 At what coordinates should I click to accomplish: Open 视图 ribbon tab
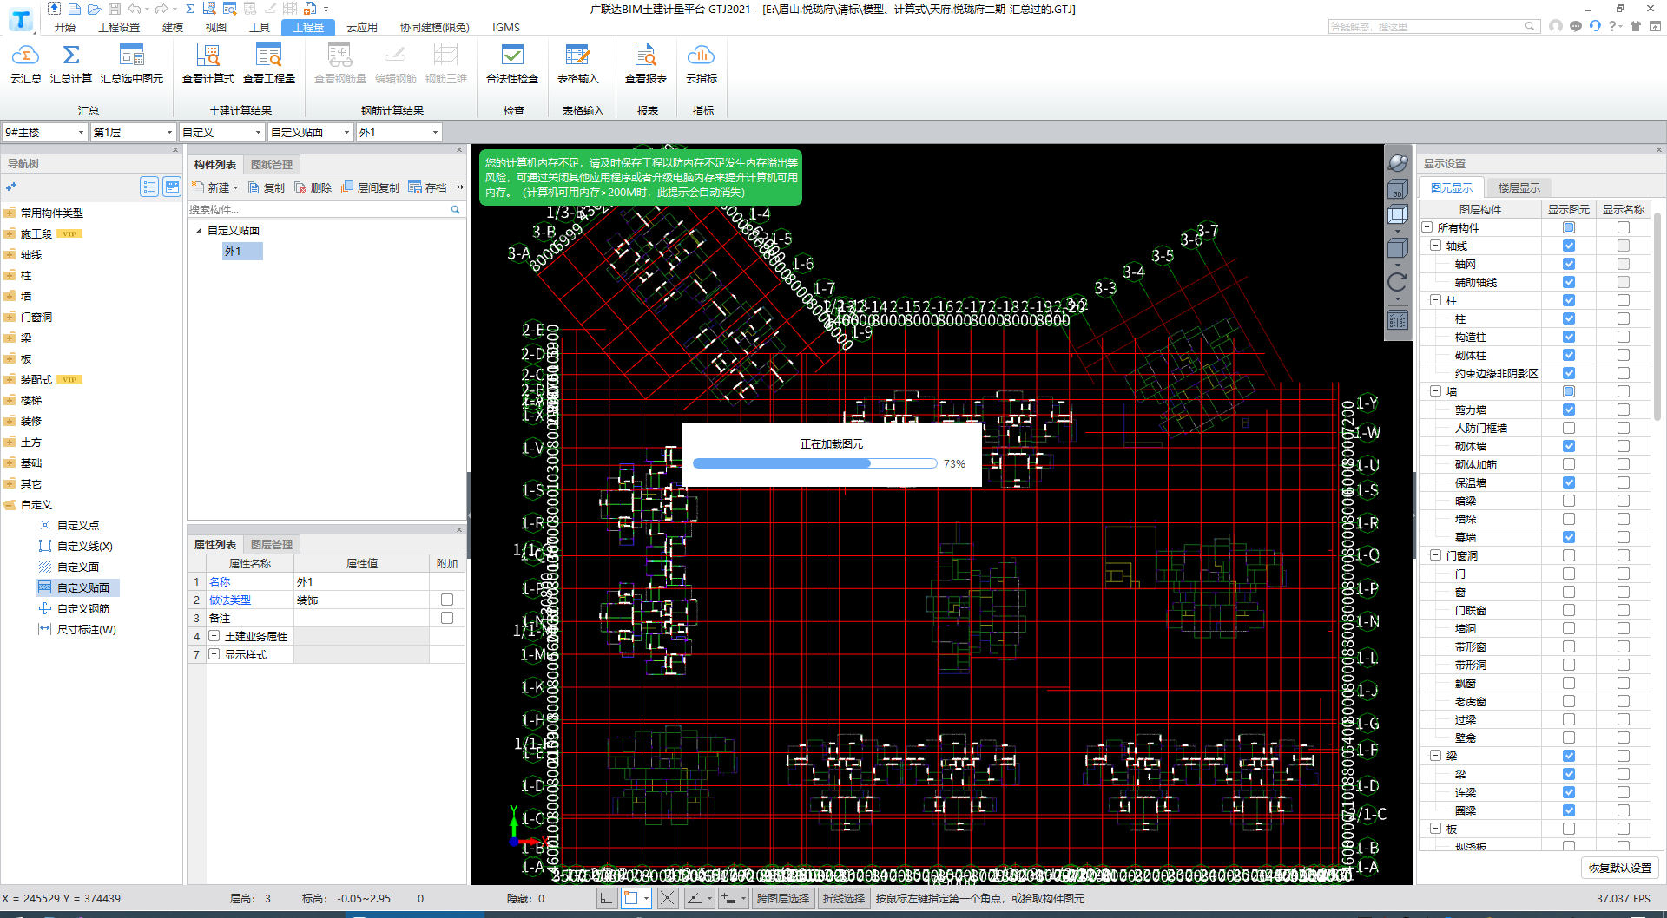[x=216, y=27]
